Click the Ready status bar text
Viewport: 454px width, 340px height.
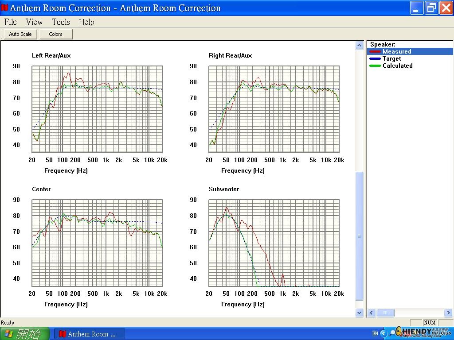click(8, 322)
